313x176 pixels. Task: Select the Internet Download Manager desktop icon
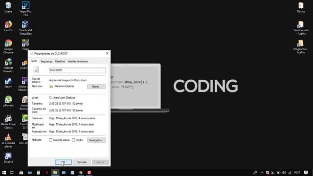[x=8, y=66]
